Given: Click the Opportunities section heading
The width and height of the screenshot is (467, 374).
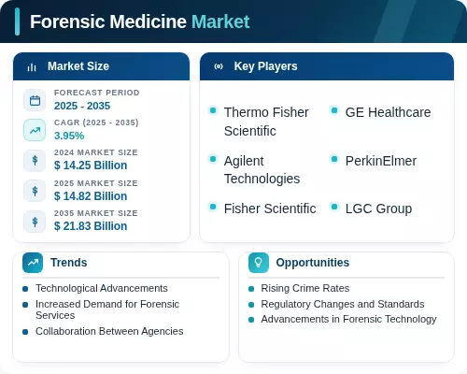Looking at the screenshot, I should tap(313, 263).
